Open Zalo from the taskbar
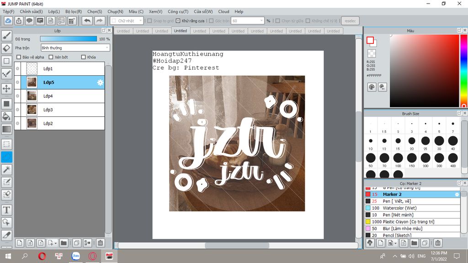Screen dimensions: 468x263 (76, 256)
